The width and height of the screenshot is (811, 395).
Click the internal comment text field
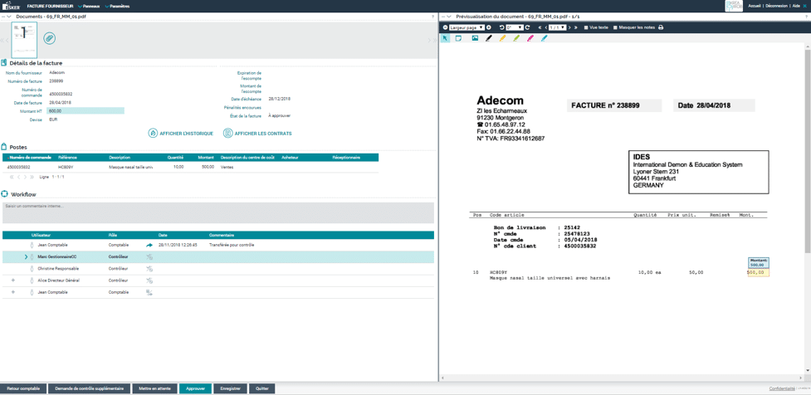(217, 212)
